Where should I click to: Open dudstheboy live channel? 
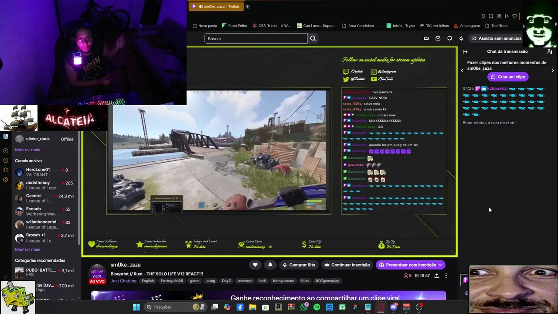tap(45, 185)
